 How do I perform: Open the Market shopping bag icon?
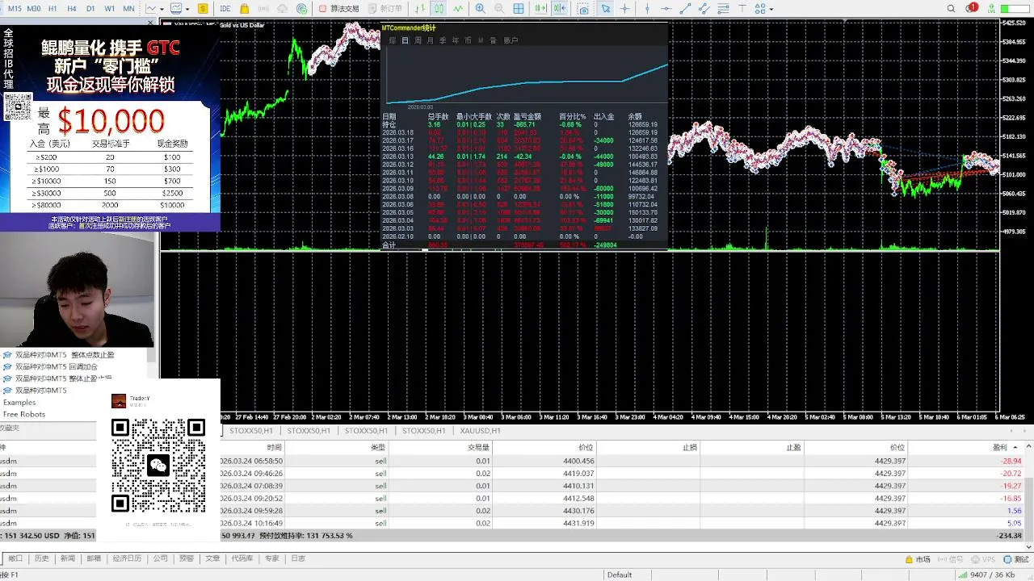(x=244, y=8)
